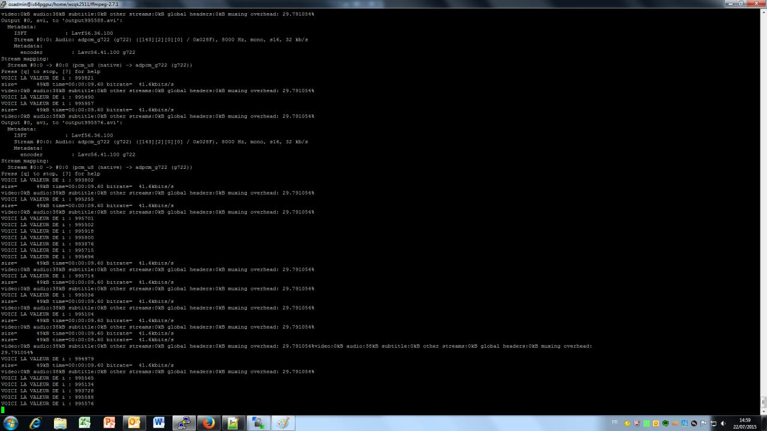Open the green bars tray icon
Image resolution: width=767 pixels, height=431 pixels.
point(647,423)
